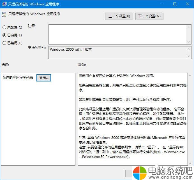Click the 支持的平台 box scroll-up arrow
The image size is (194, 180).
(189, 50)
